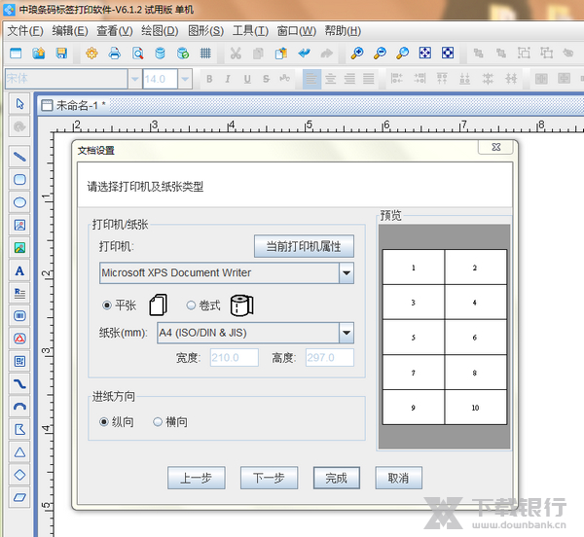This screenshot has width=584, height=537.
Task: Toggle italic text formatting
Action: pyautogui.click(x=228, y=79)
